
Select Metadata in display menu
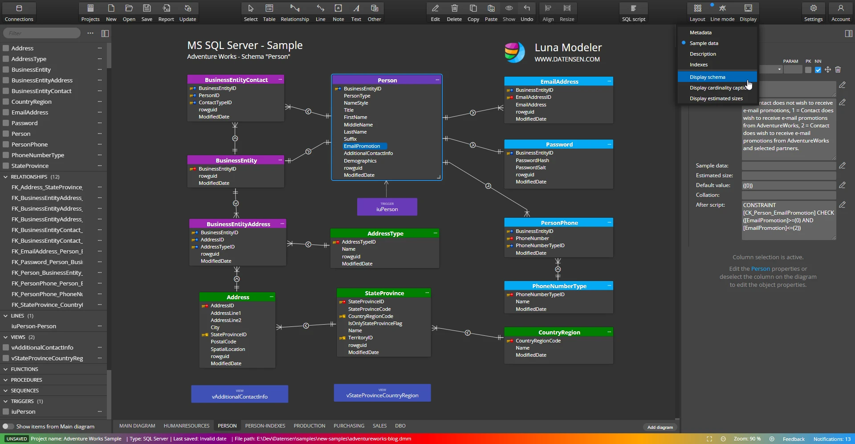(717, 33)
